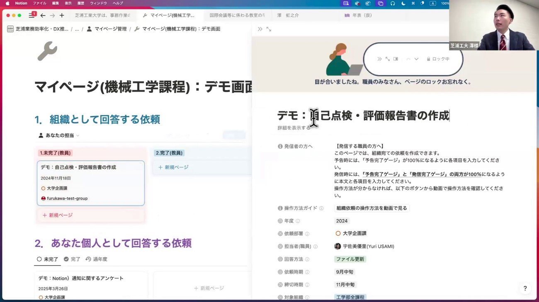This screenshot has width=539, height=302.
Task: Add 新規ページ card in the individual requests gallery
Action: coord(209,288)
